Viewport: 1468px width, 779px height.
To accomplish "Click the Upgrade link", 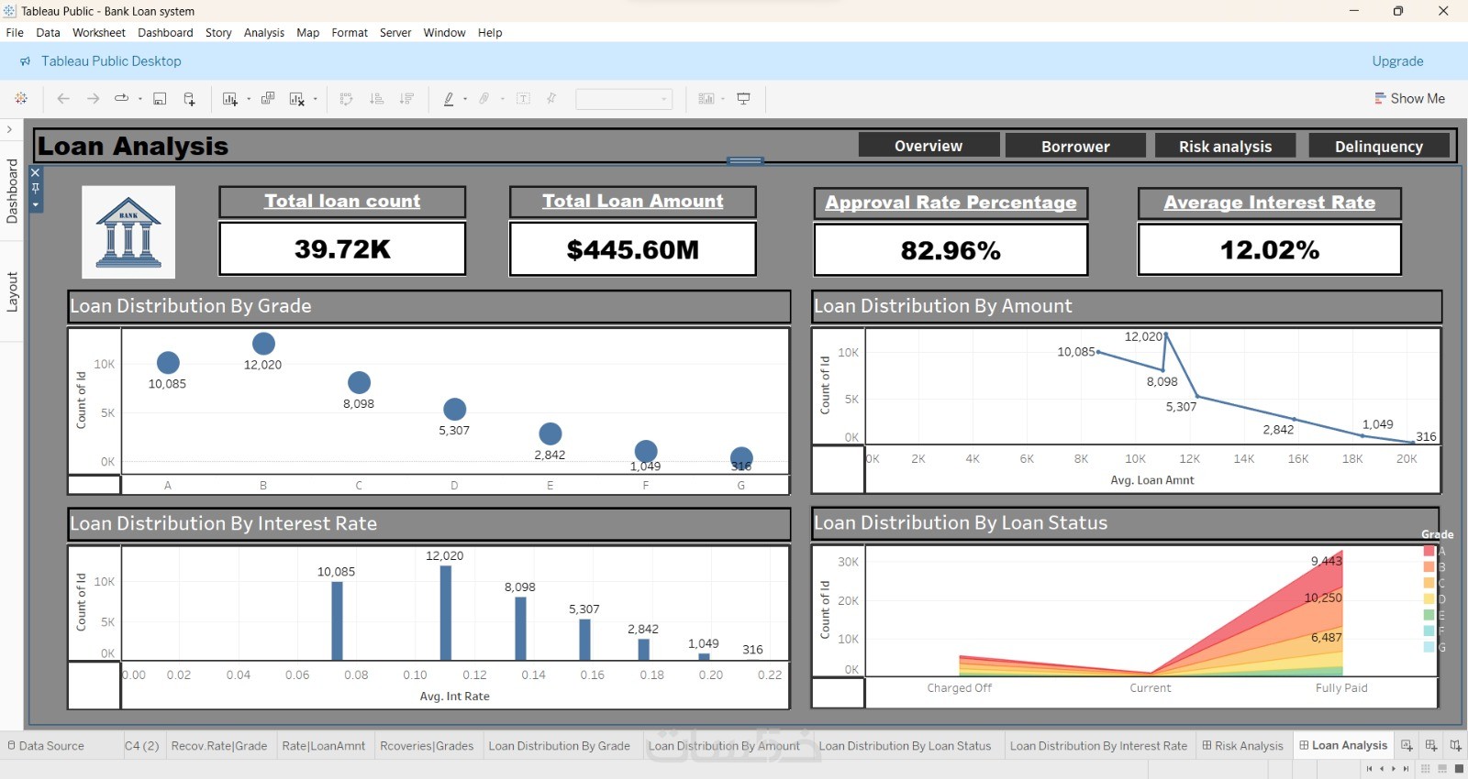I will point(1397,61).
